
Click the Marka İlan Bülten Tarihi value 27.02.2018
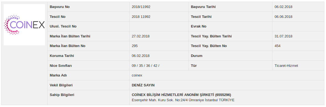141,36
